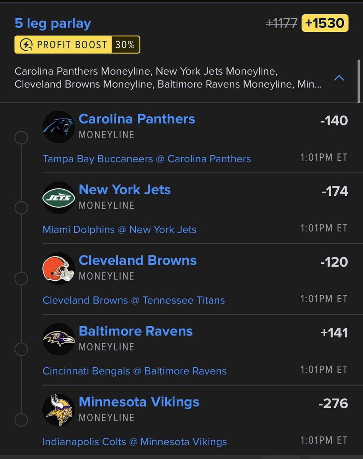
Task: Click the vertical scrollbar on right edge
Action: pyautogui.click(x=358, y=81)
